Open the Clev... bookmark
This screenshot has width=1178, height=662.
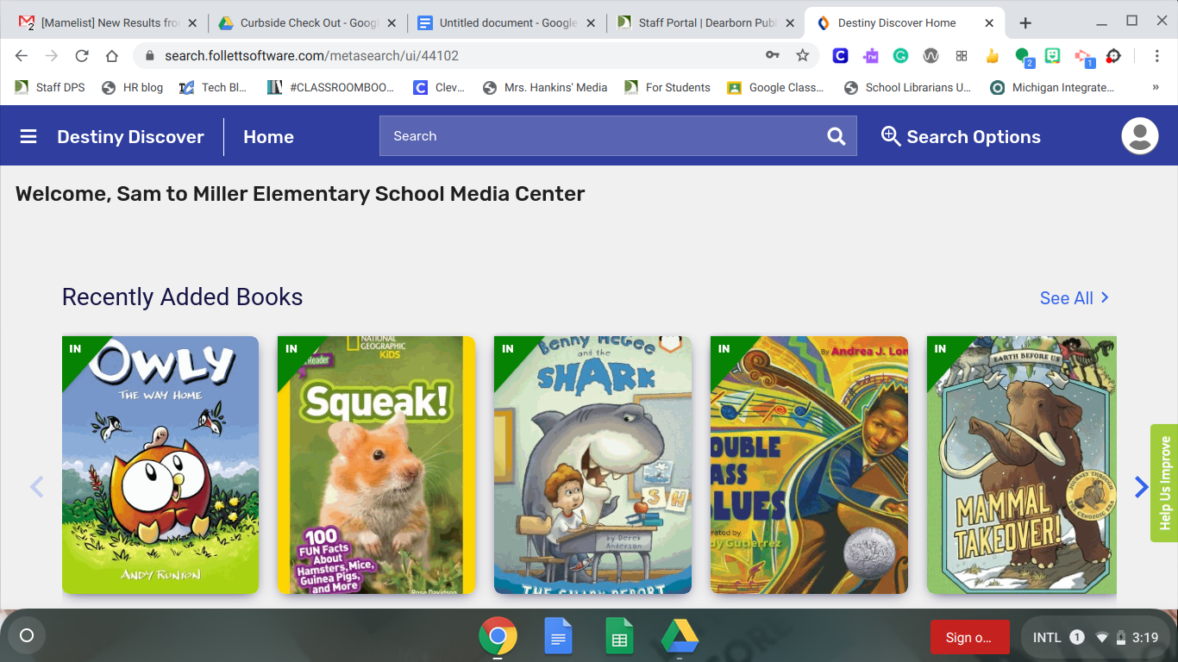click(x=439, y=87)
